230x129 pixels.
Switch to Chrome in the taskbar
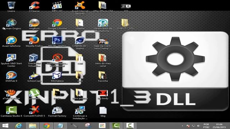[x=46, y=126]
